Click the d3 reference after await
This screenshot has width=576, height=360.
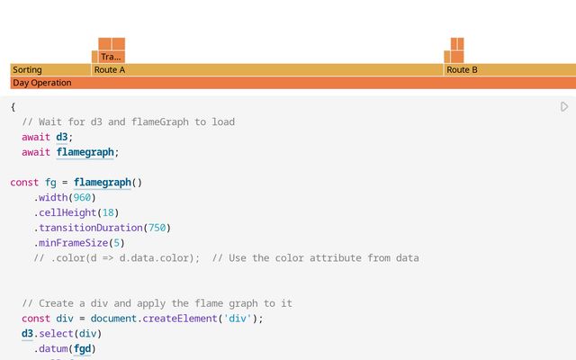coord(62,137)
